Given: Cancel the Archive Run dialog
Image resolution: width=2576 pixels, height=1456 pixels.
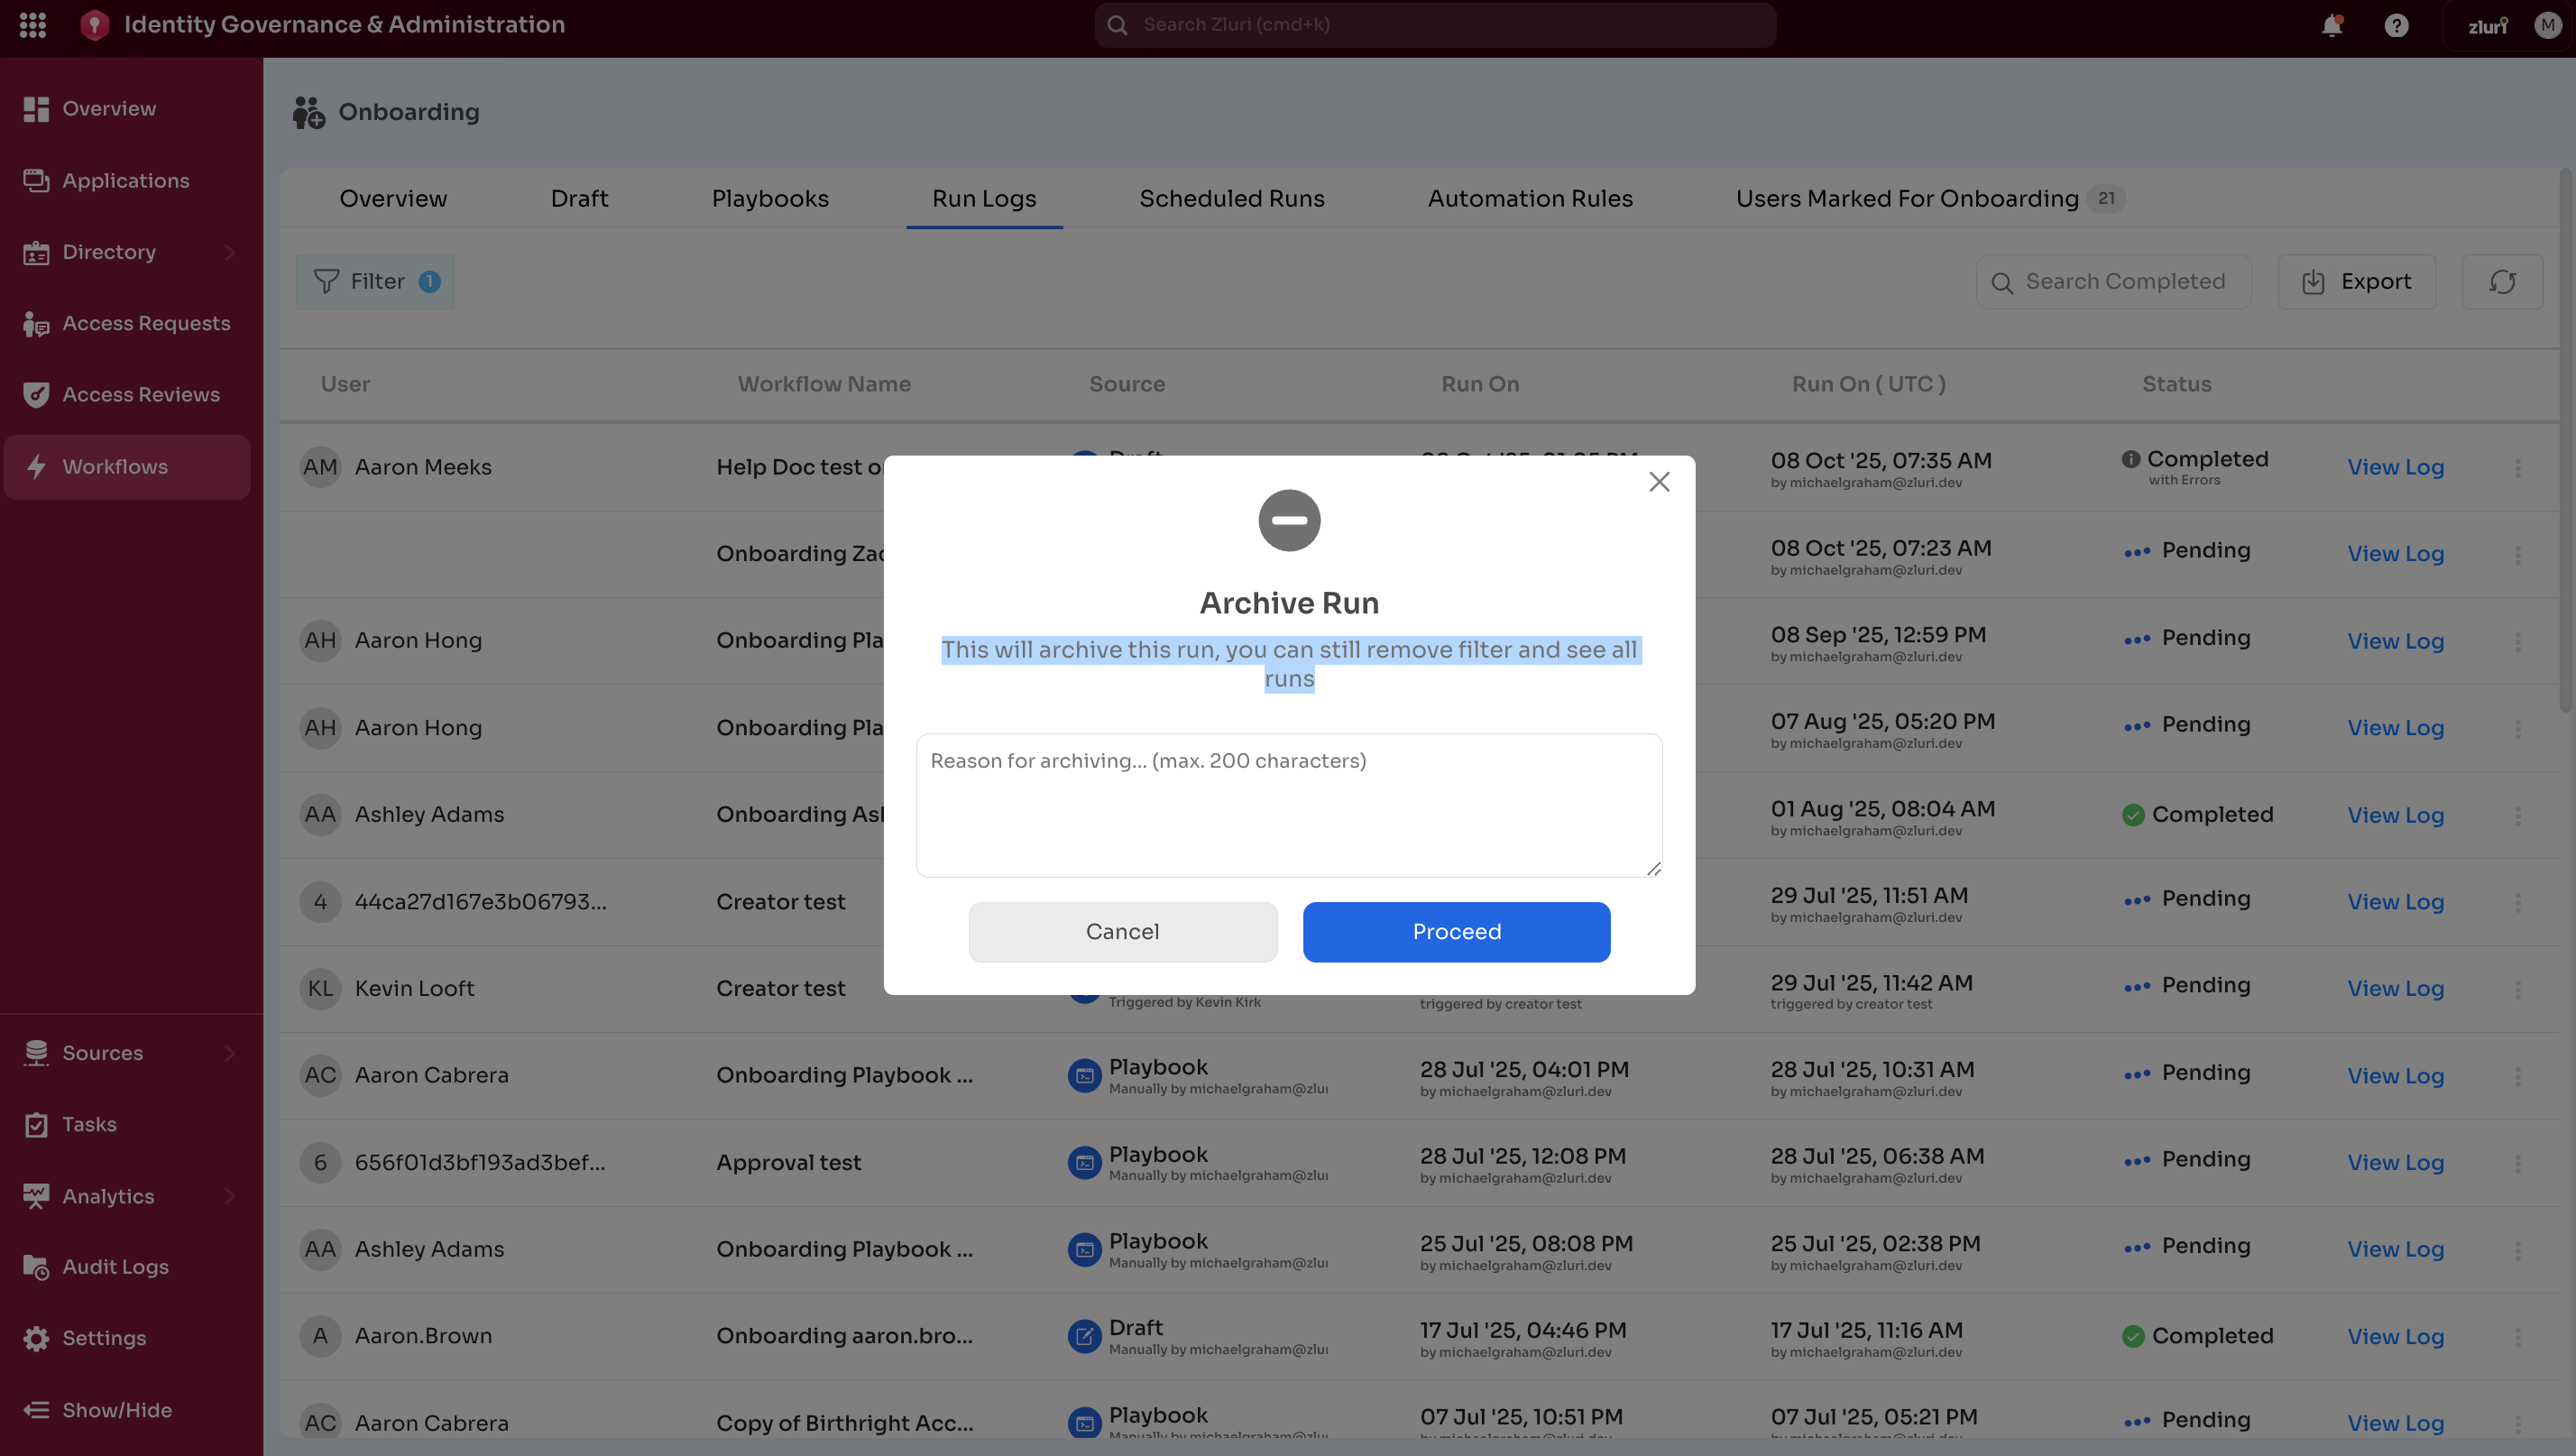Looking at the screenshot, I should [x=1122, y=932].
